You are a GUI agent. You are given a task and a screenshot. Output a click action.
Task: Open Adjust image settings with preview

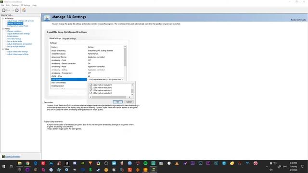21,21
